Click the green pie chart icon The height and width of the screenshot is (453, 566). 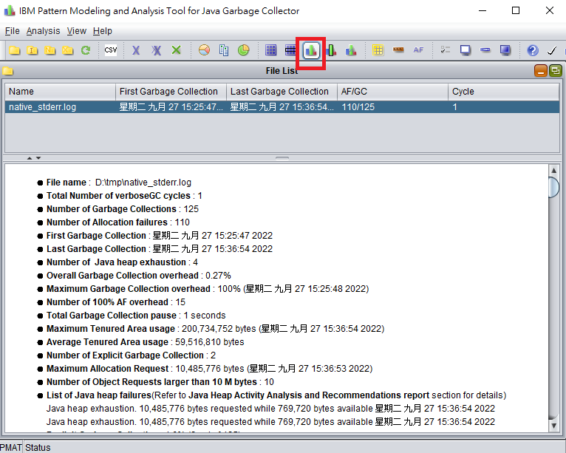pos(244,50)
